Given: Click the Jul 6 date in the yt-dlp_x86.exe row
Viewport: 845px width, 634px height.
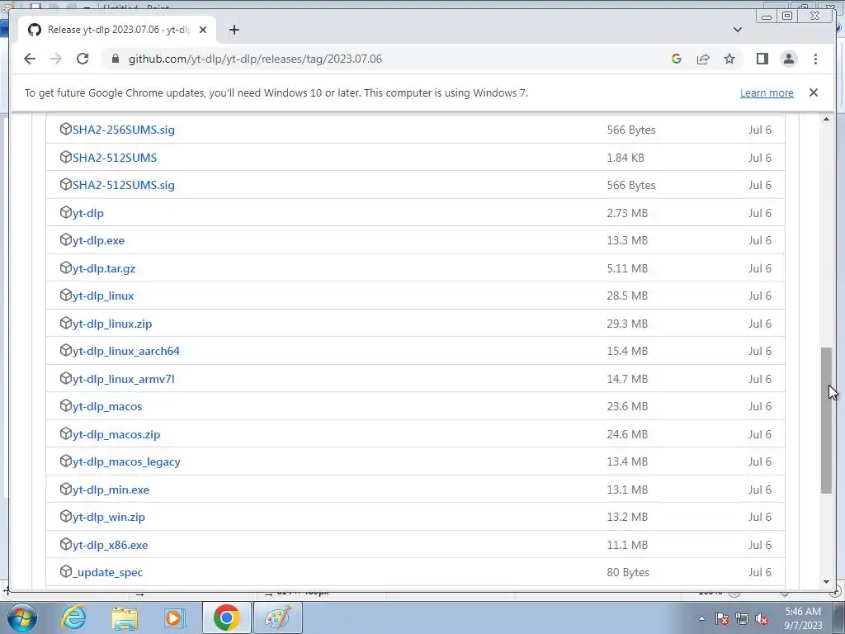Looking at the screenshot, I should point(760,545).
